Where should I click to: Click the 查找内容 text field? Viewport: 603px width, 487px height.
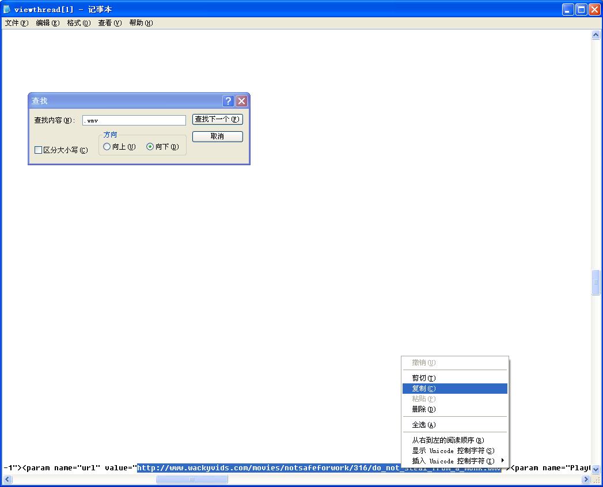click(x=134, y=120)
